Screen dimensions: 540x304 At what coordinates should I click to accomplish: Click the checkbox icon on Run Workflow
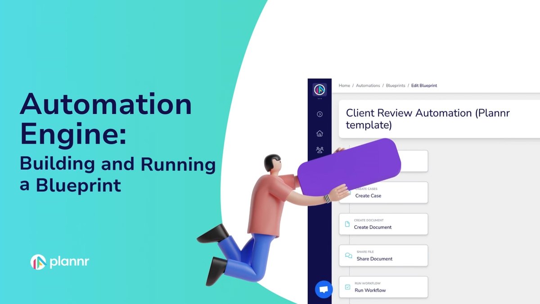tap(347, 287)
